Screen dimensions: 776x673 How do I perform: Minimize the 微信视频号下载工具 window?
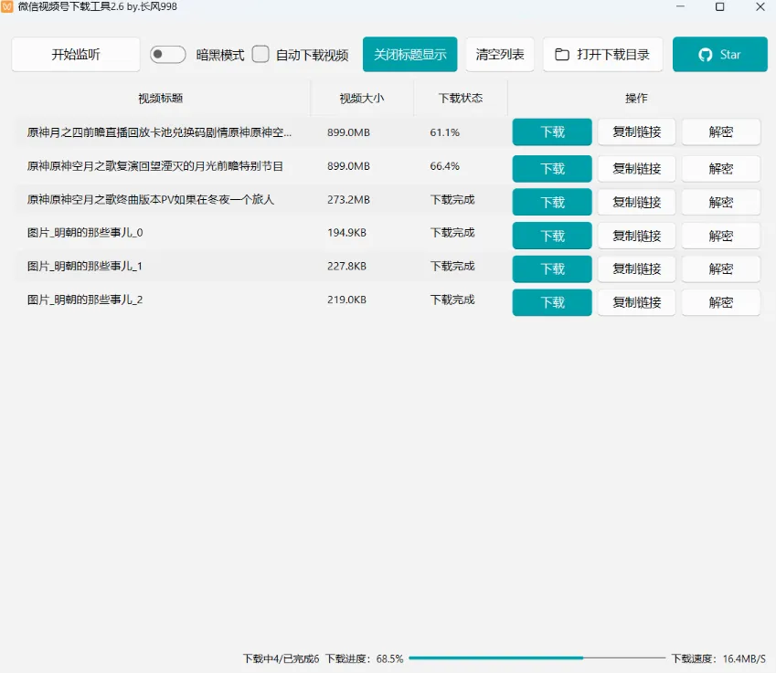click(680, 7)
